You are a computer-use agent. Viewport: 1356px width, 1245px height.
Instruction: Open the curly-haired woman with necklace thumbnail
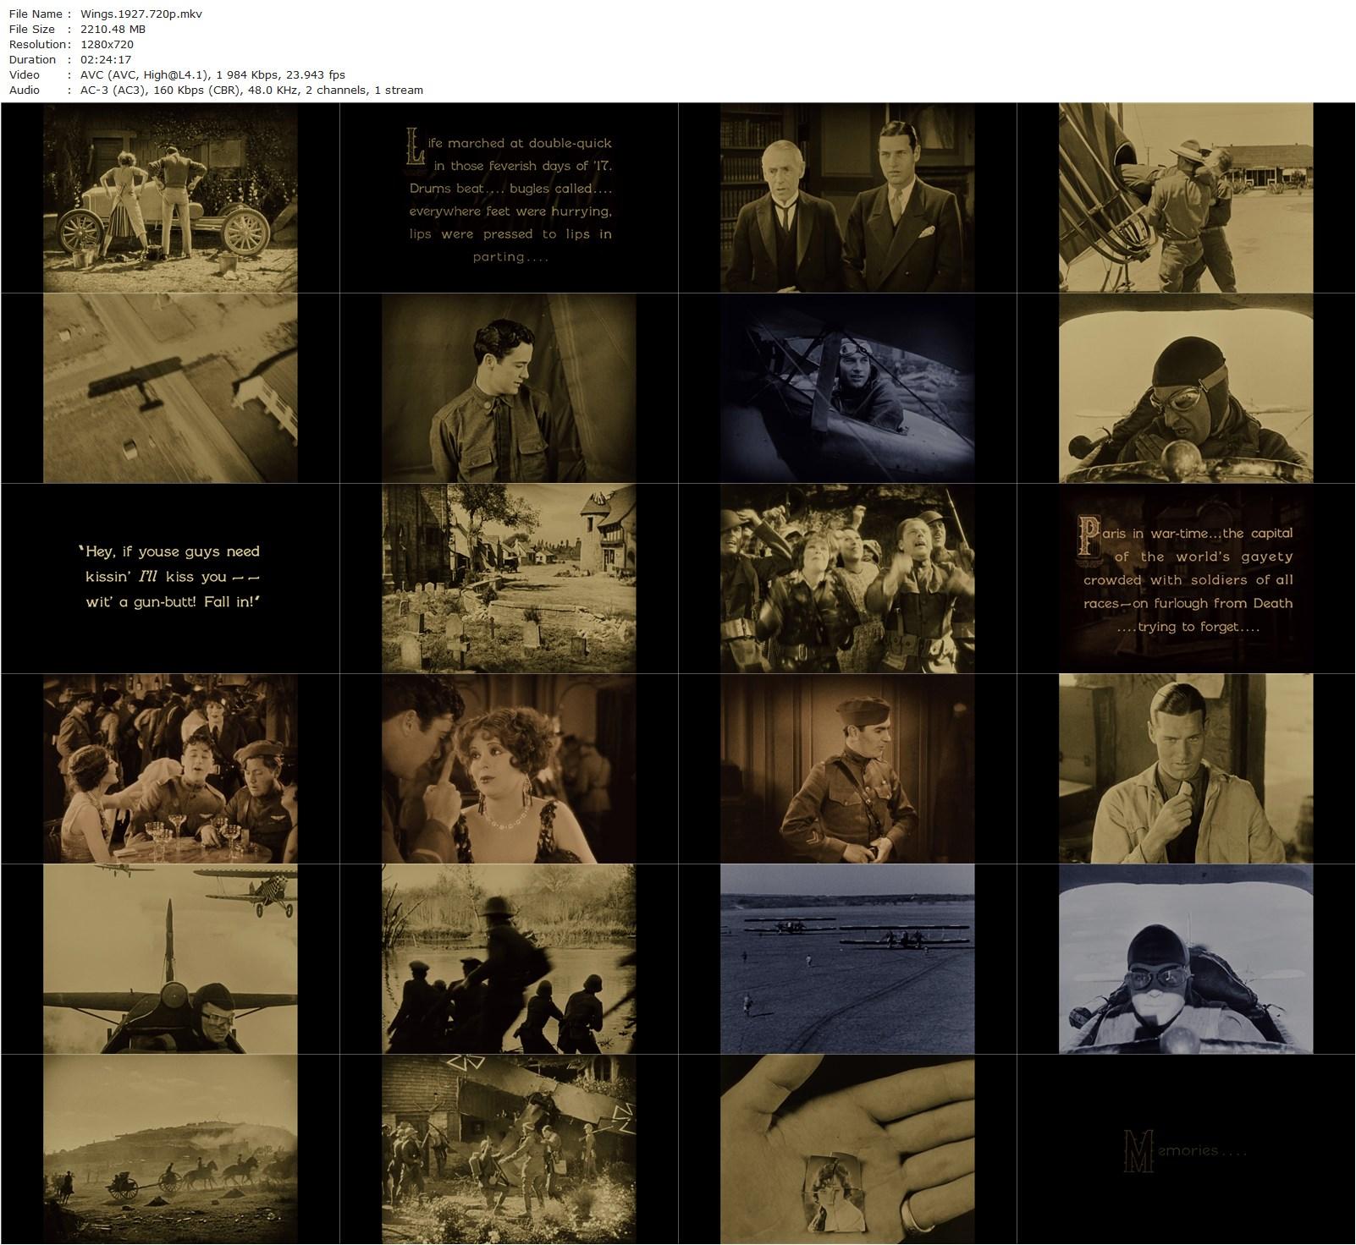(x=509, y=769)
